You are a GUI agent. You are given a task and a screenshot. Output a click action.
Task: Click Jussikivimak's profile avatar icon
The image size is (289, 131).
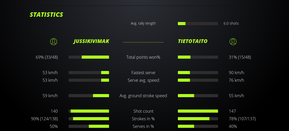(54, 41)
